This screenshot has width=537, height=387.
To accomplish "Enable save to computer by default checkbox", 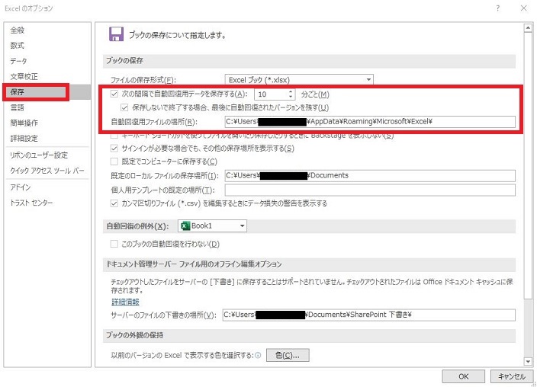I will [114, 162].
